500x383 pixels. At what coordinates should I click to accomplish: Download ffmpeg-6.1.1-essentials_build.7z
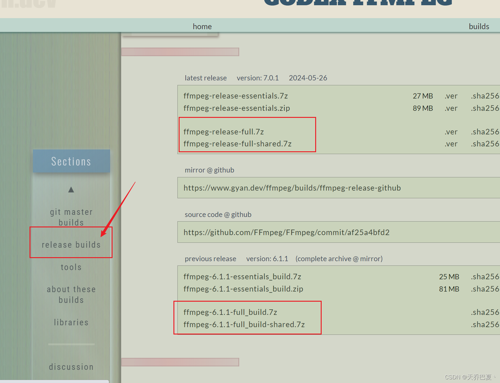click(242, 277)
